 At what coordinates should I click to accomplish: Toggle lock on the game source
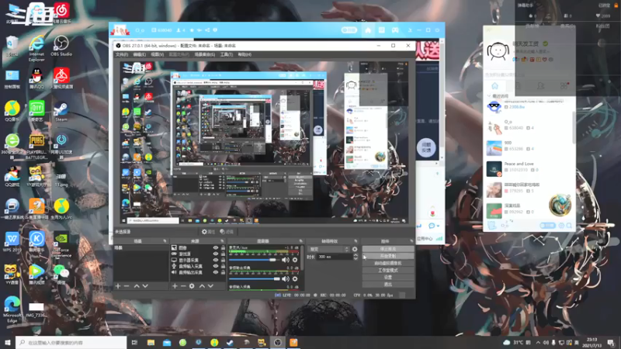click(223, 254)
